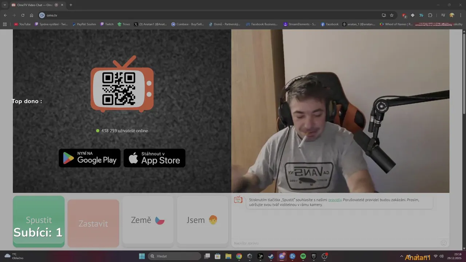Open the StreamElements bookmark
This screenshot has width=466, height=262.
(x=300, y=24)
